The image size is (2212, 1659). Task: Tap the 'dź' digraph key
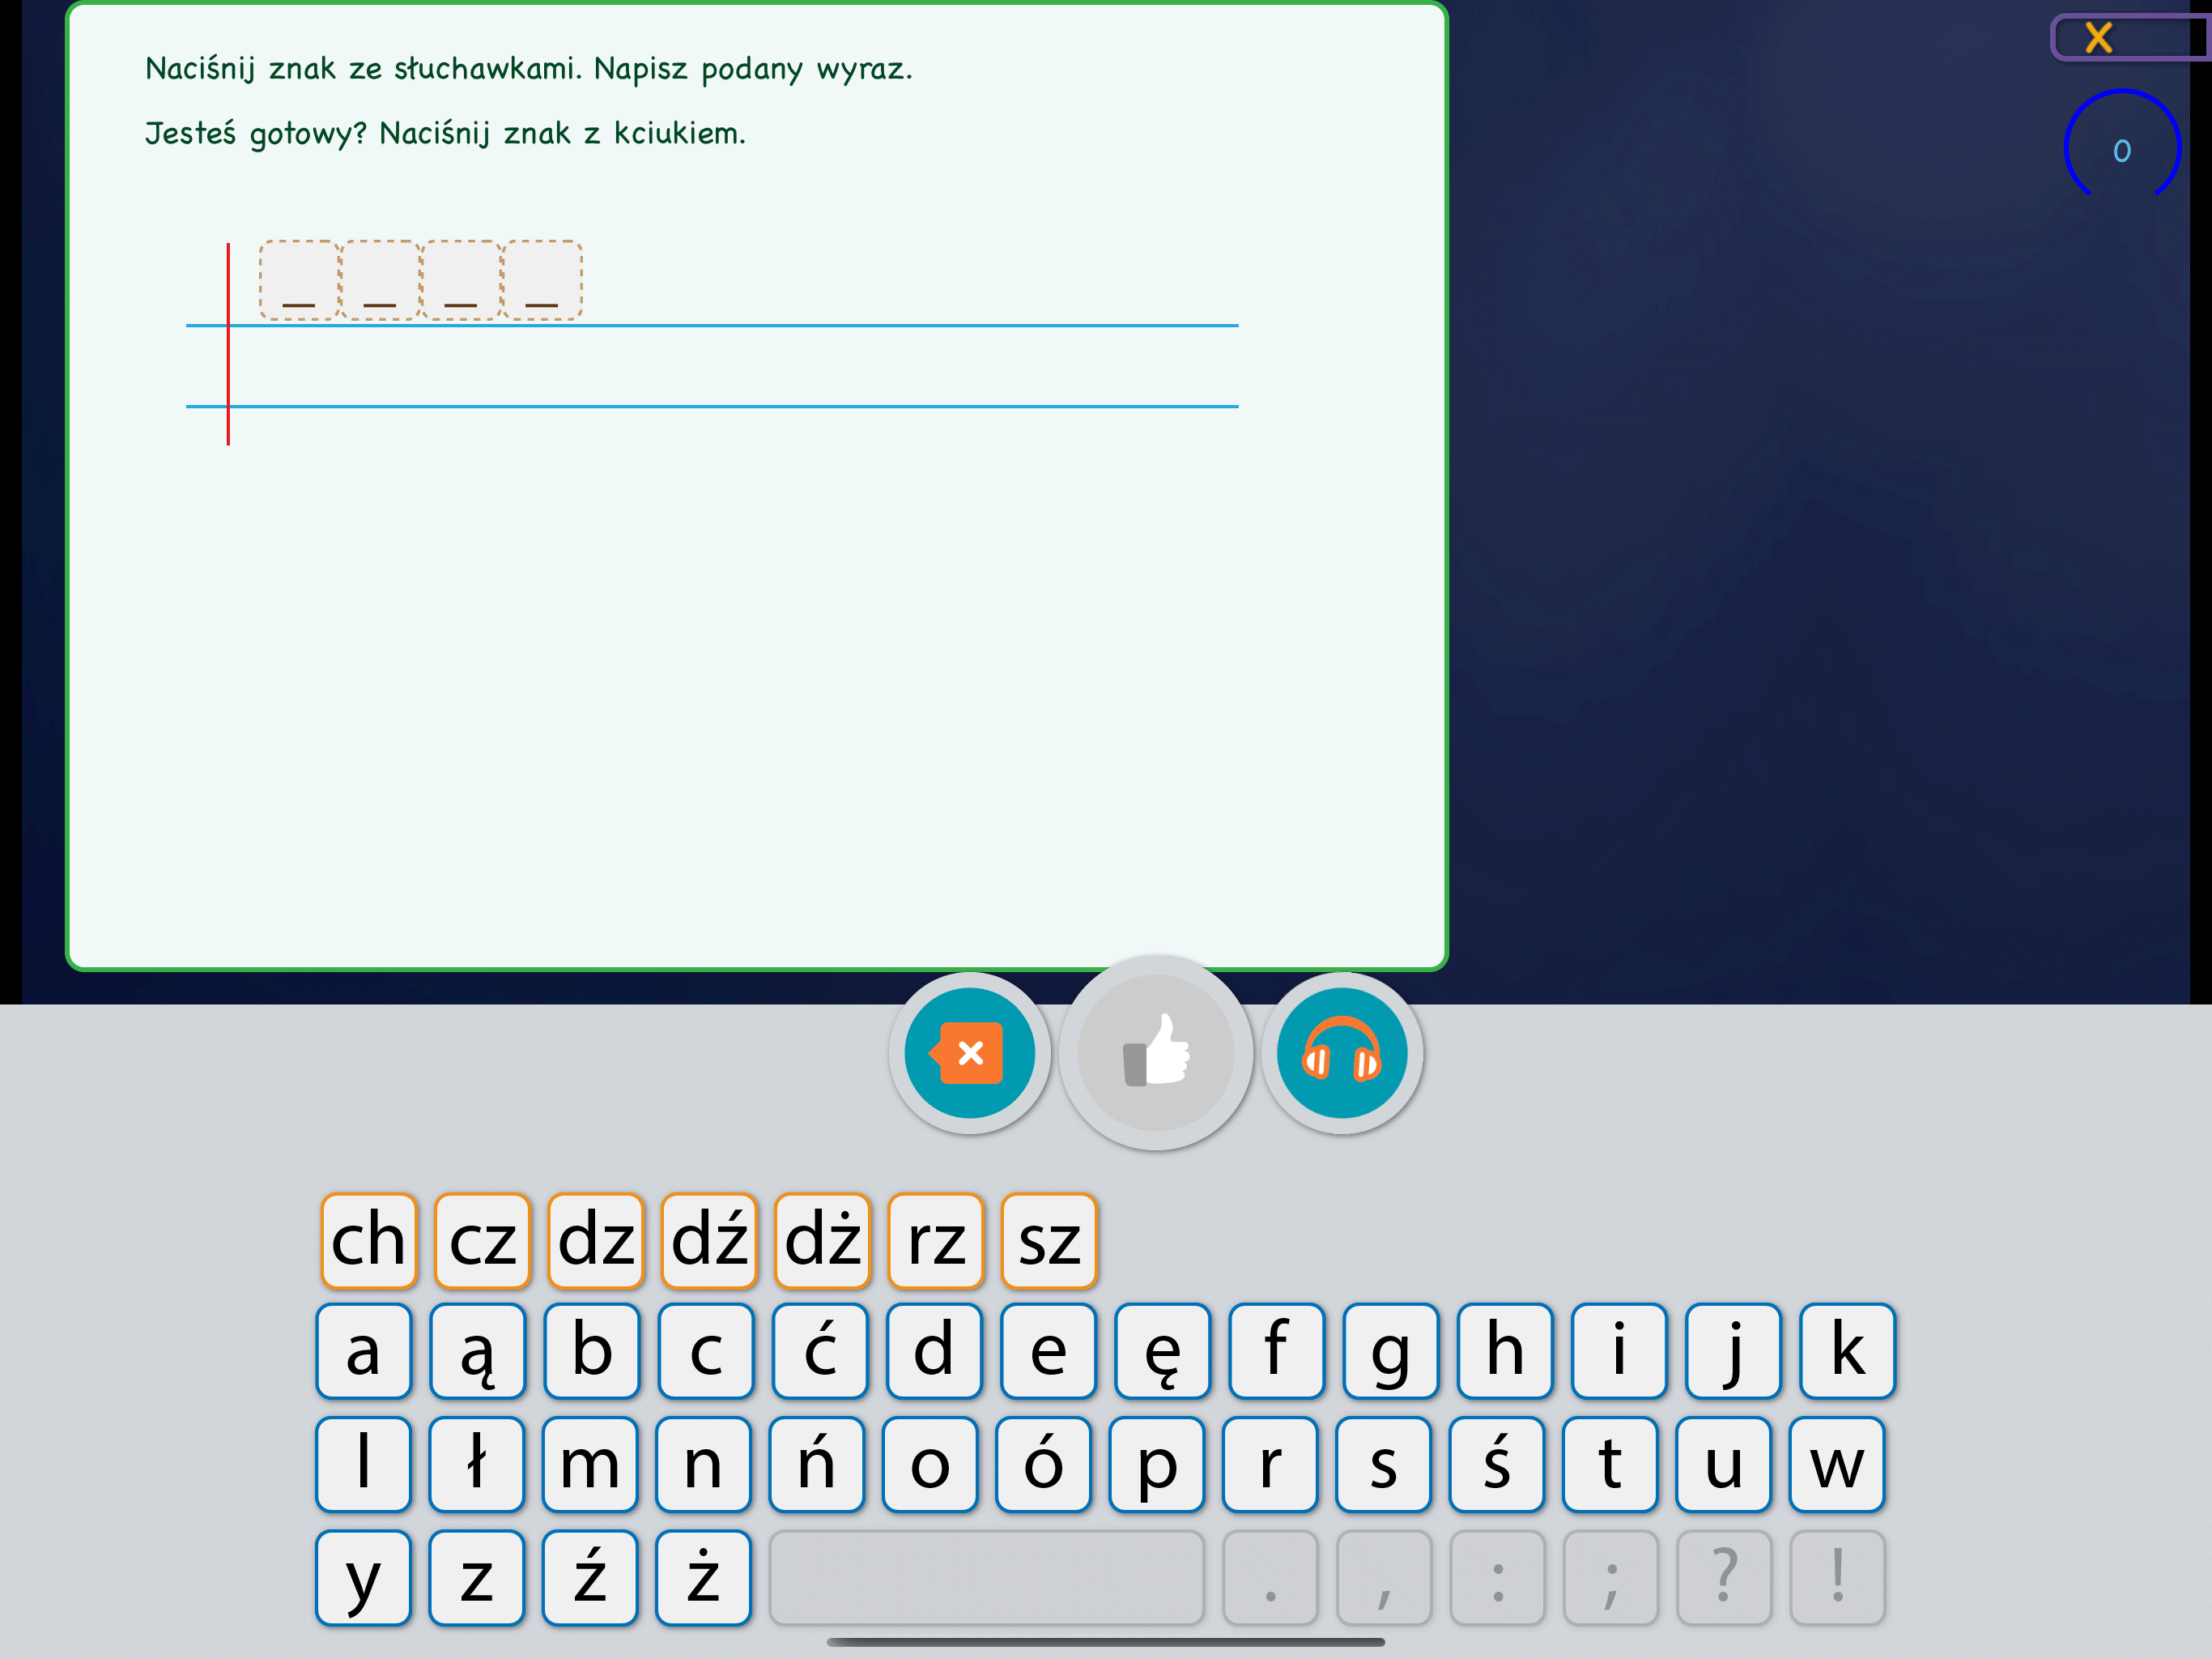(x=709, y=1241)
